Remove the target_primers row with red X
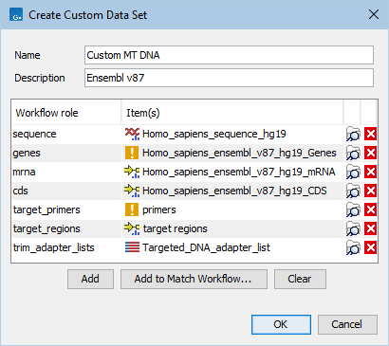 point(370,209)
